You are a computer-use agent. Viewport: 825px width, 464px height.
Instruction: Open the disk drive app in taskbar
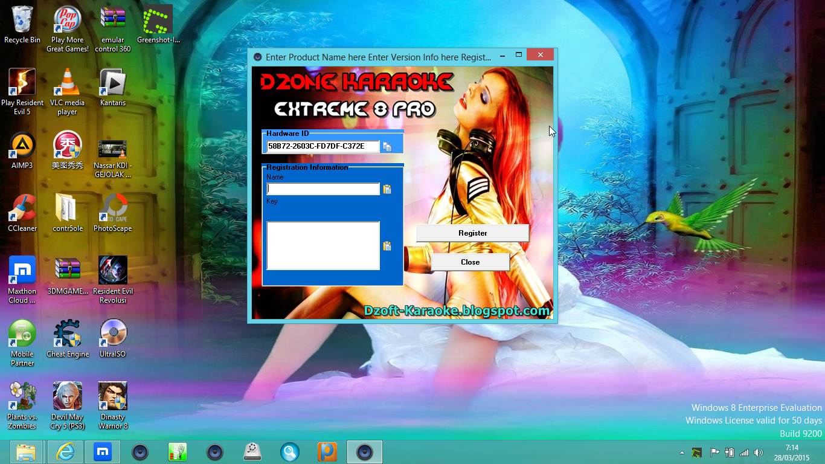[252, 452]
